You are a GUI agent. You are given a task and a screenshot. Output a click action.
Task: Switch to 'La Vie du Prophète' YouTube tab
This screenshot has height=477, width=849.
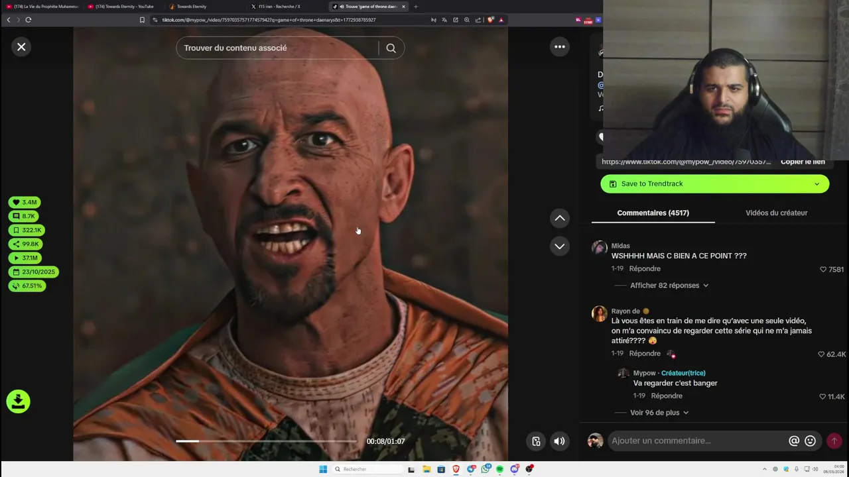[42, 7]
